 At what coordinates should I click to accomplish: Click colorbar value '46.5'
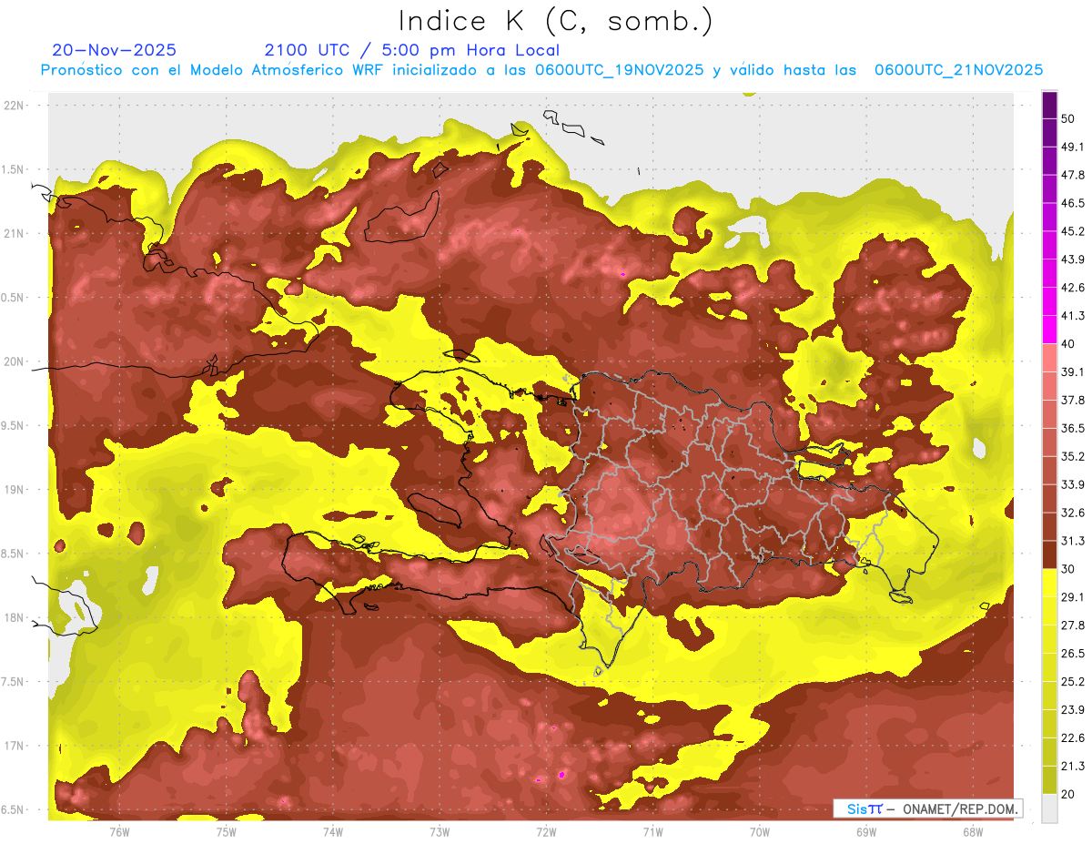tap(1073, 203)
